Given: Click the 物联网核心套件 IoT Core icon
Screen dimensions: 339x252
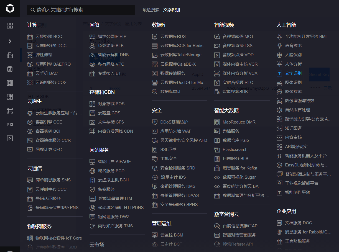Looking at the screenshot, I should coord(30,238).
